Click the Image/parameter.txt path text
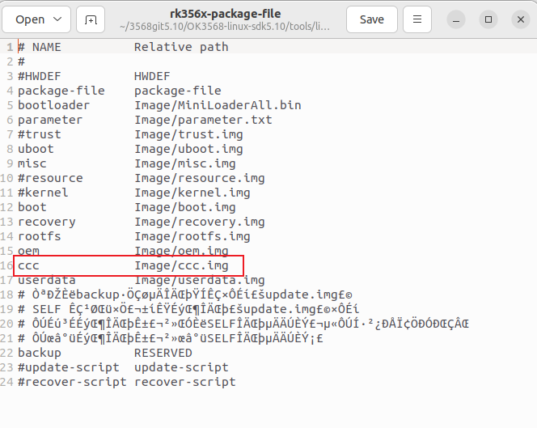537x428 pixels. 203,120
